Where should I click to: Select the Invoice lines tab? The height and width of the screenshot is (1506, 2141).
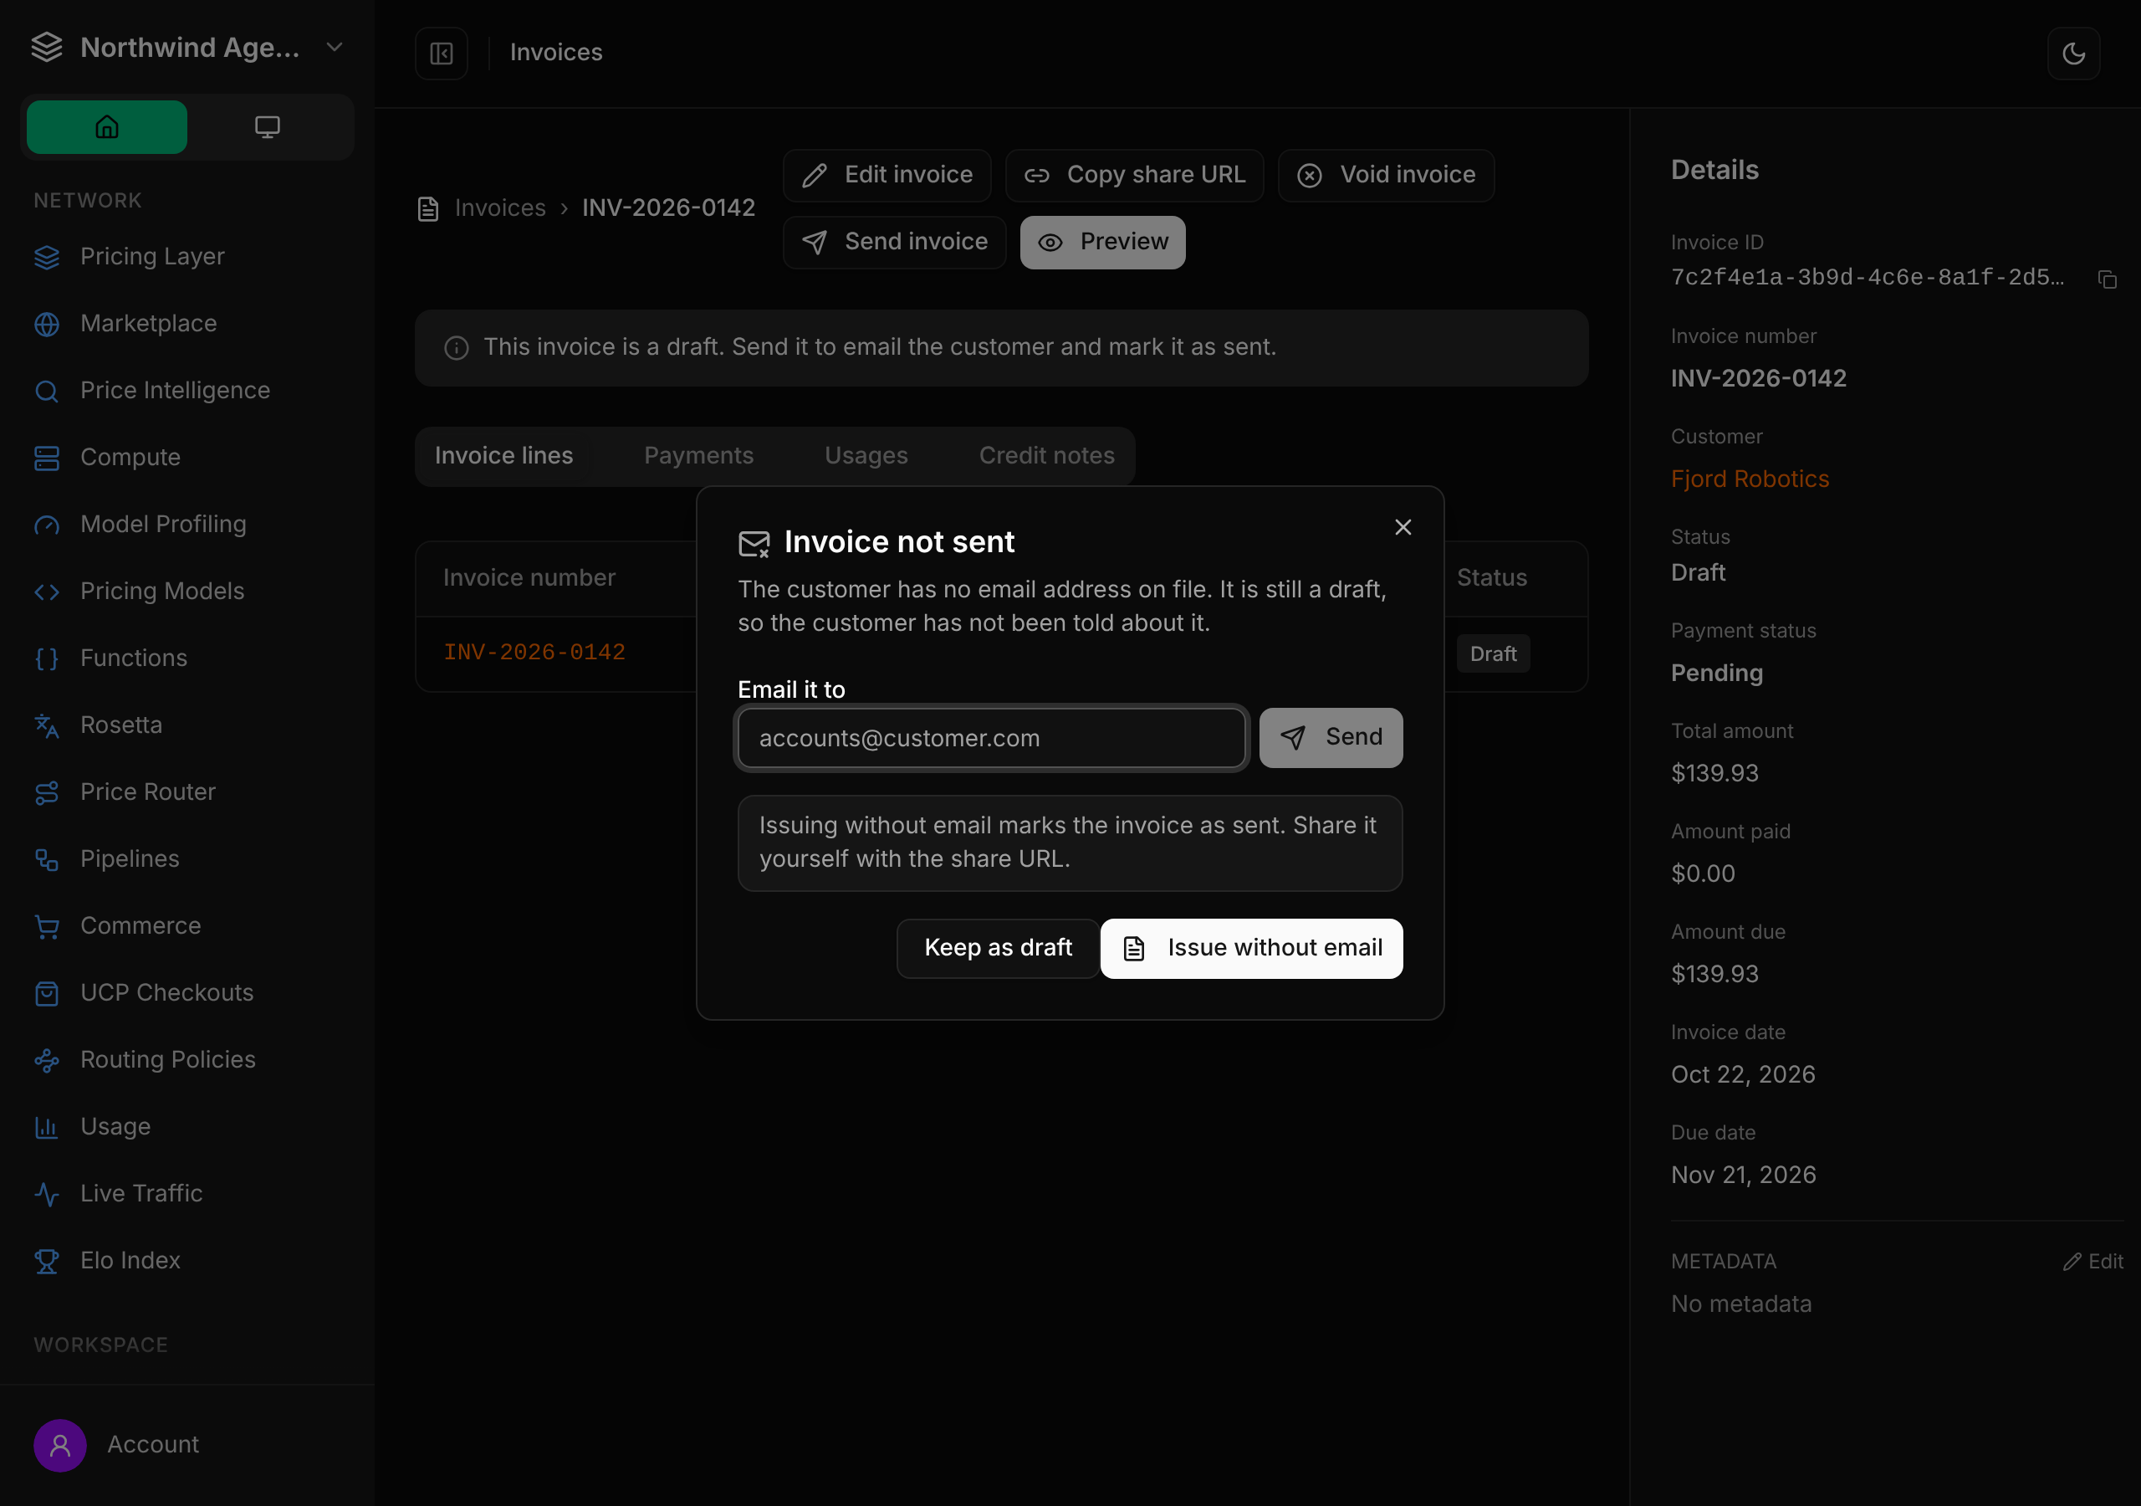[x=503, y=456]
